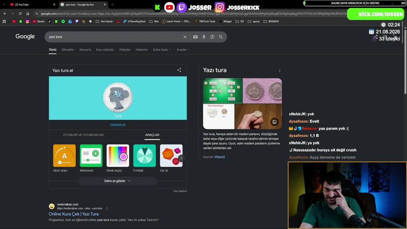Screen dimensions: 407x229
Task: Select the ARAÇLAR tab in widget
Action: pyautogui.click(x=152, y=135)
